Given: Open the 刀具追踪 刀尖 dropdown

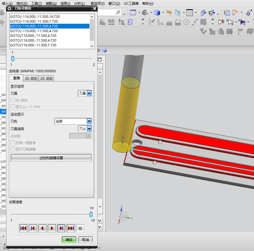Looking at the screenshot, I should click(85, 129).
